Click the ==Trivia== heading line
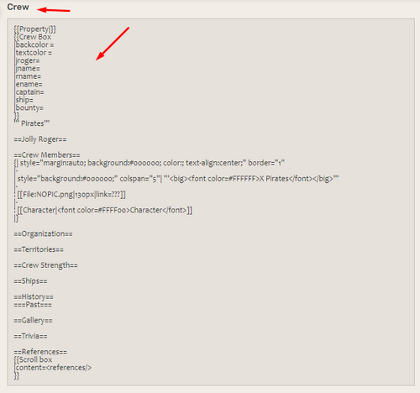The image size is (420, 393). pyautogui.click(x=30, y=336)
